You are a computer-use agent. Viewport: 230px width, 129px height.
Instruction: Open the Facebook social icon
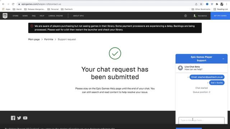(x=13, y=118)
